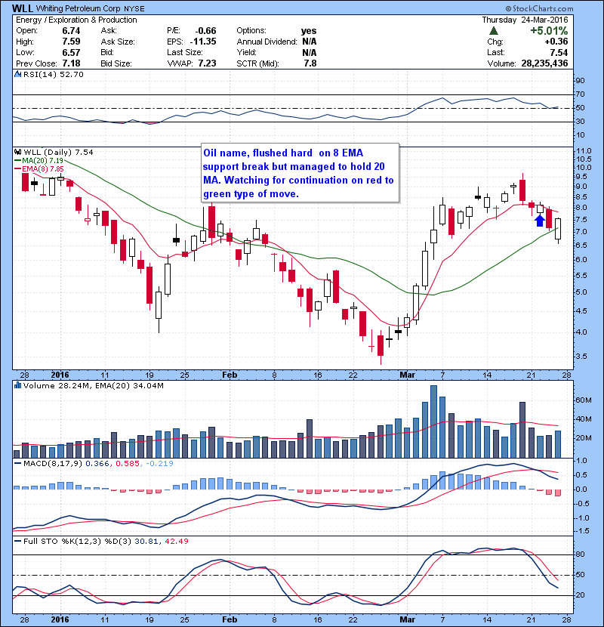Click the VWAP value 7.23

207,63
